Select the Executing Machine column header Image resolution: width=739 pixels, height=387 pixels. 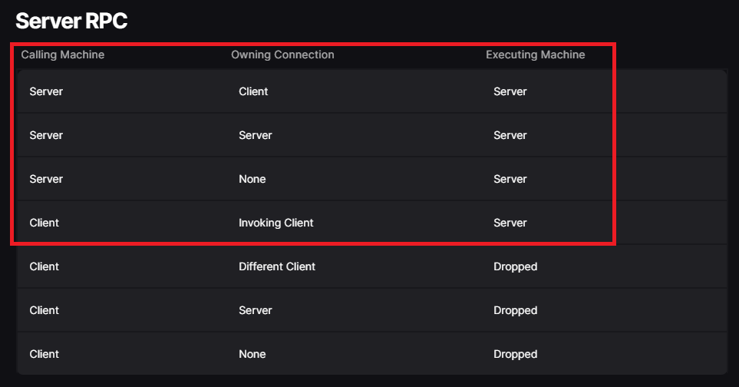[536, 55]
